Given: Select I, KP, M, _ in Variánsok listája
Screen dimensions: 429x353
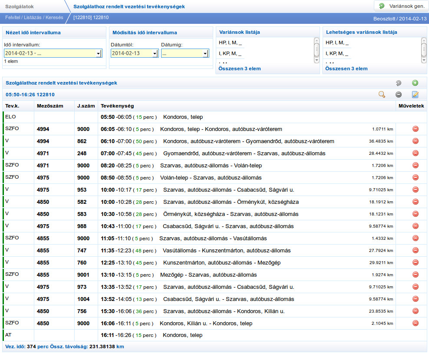Looking at the screenshot, I should [230, 53].
